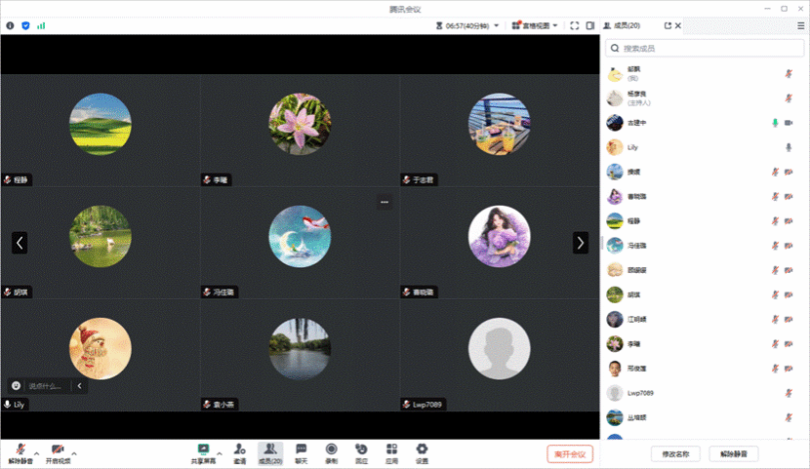
Task: Open the hamburger menu at top right
Action: point(800,25)
